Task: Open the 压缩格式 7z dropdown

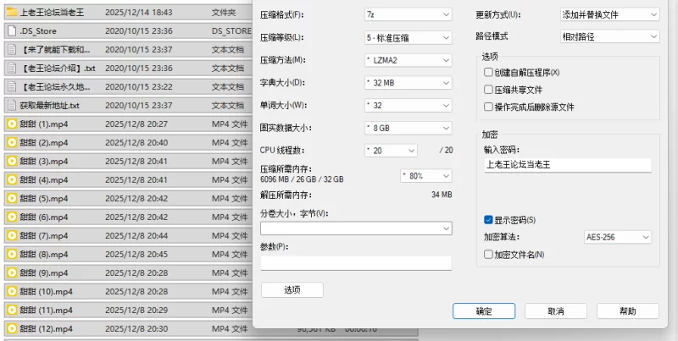Action: [x=407, y=15]
